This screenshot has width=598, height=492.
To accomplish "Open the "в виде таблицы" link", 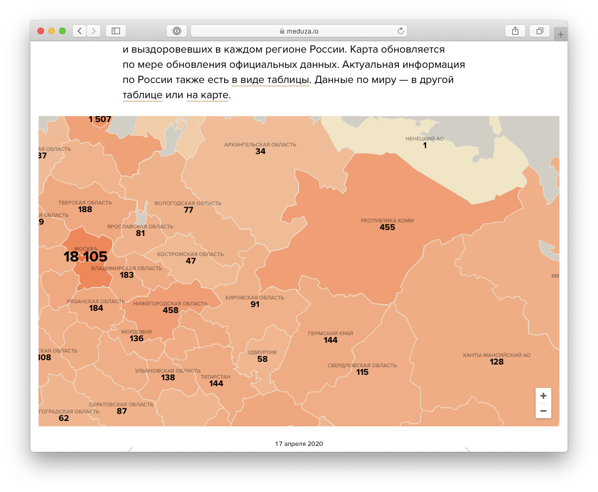I will [270, 80].
